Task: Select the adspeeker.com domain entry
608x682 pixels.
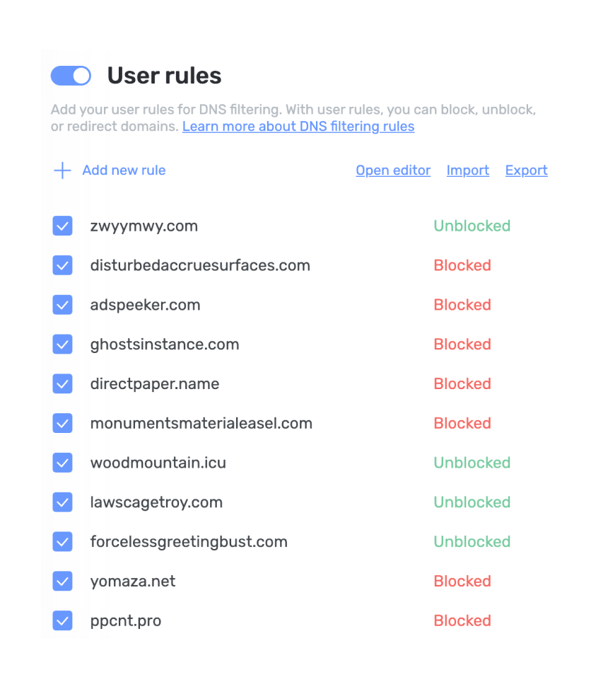Action: click(145, 305)
